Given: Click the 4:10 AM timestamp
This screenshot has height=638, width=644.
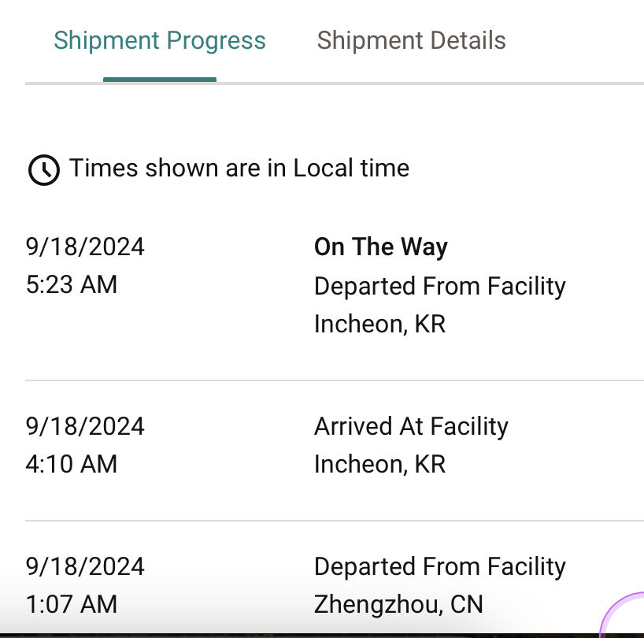Looking at the screenshot, I should click(72, 465).
